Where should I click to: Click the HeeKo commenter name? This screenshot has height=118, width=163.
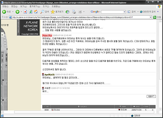(47, 36)
